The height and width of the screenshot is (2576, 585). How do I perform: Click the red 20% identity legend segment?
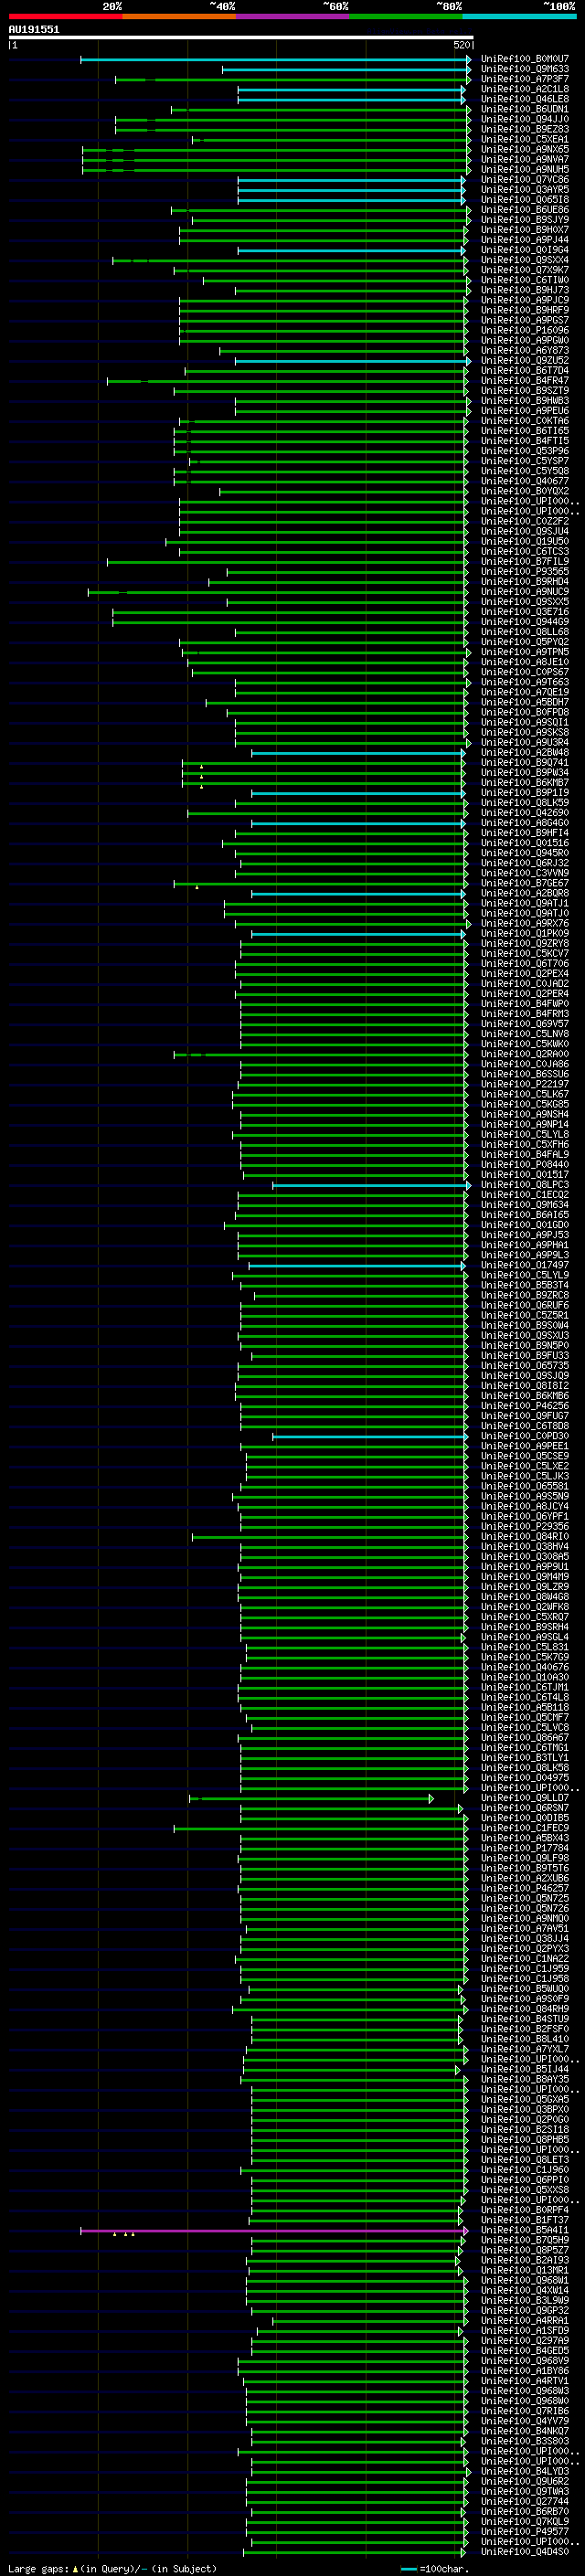tap(65, 16)
